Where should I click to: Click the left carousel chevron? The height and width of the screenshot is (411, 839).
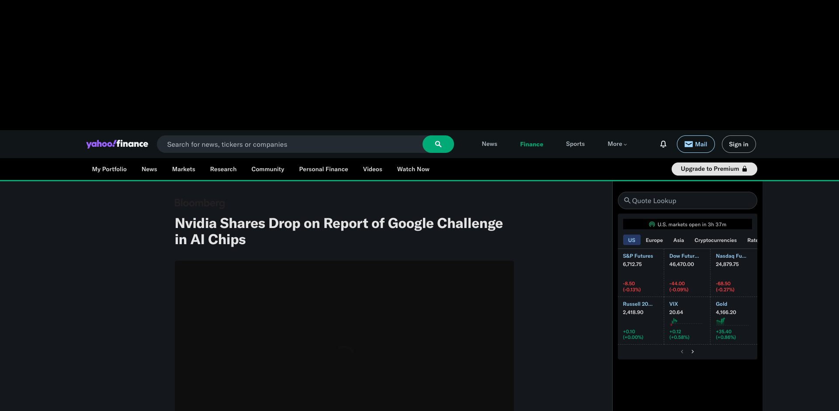[682, 351]
